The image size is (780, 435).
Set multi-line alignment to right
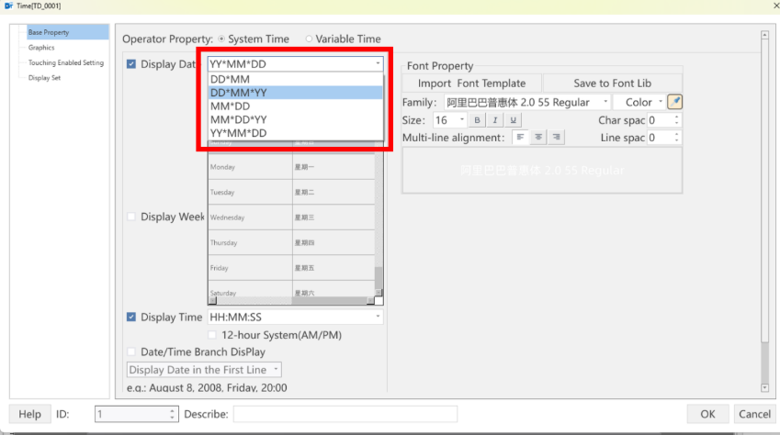556,138
